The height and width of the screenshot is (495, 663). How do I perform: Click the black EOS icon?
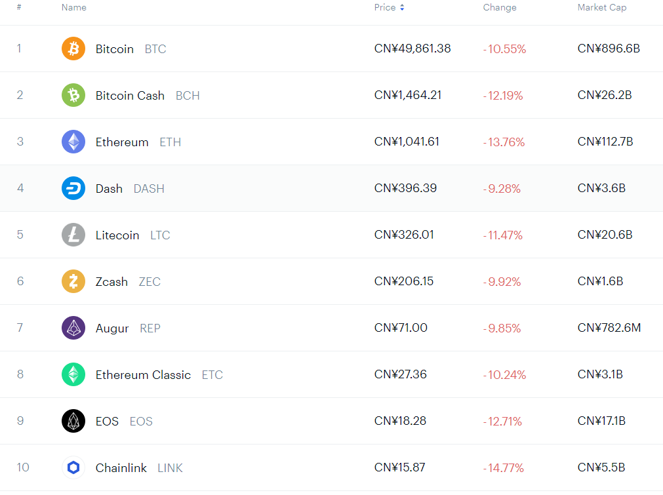73,421
